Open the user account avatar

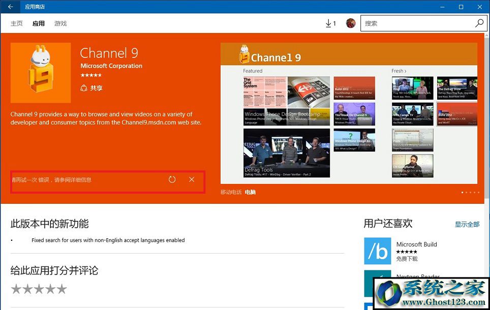[351, 23]
